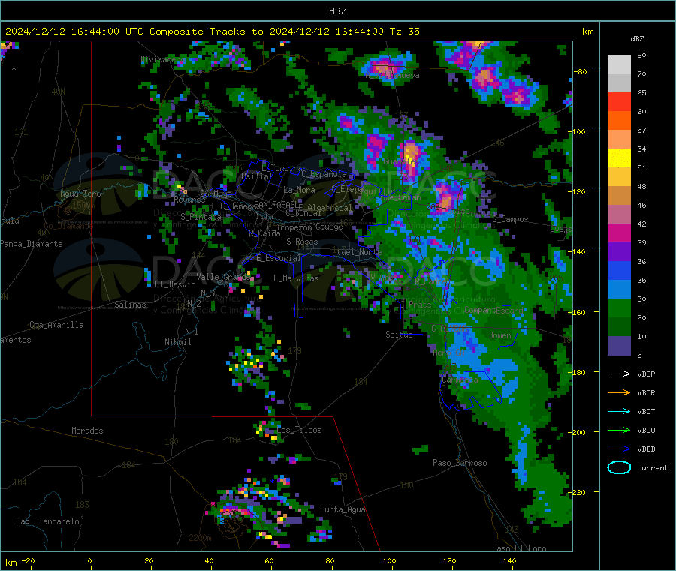
Task: Click the dBZ title at the top
Action: (x=337, y=11)
